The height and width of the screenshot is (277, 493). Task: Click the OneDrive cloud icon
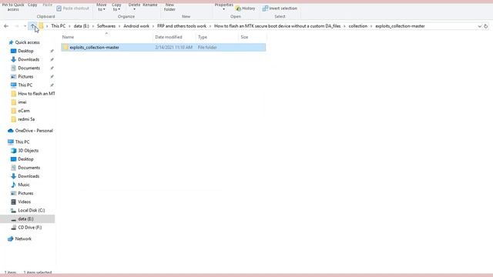click(x=10, y=131)
